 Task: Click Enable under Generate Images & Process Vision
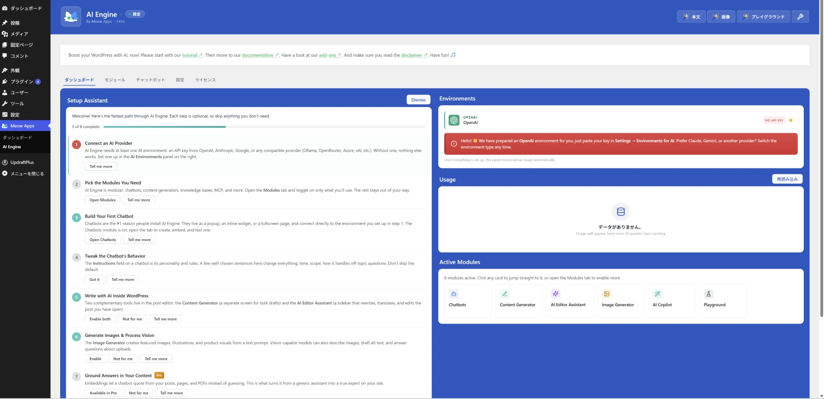pos(95,359)
